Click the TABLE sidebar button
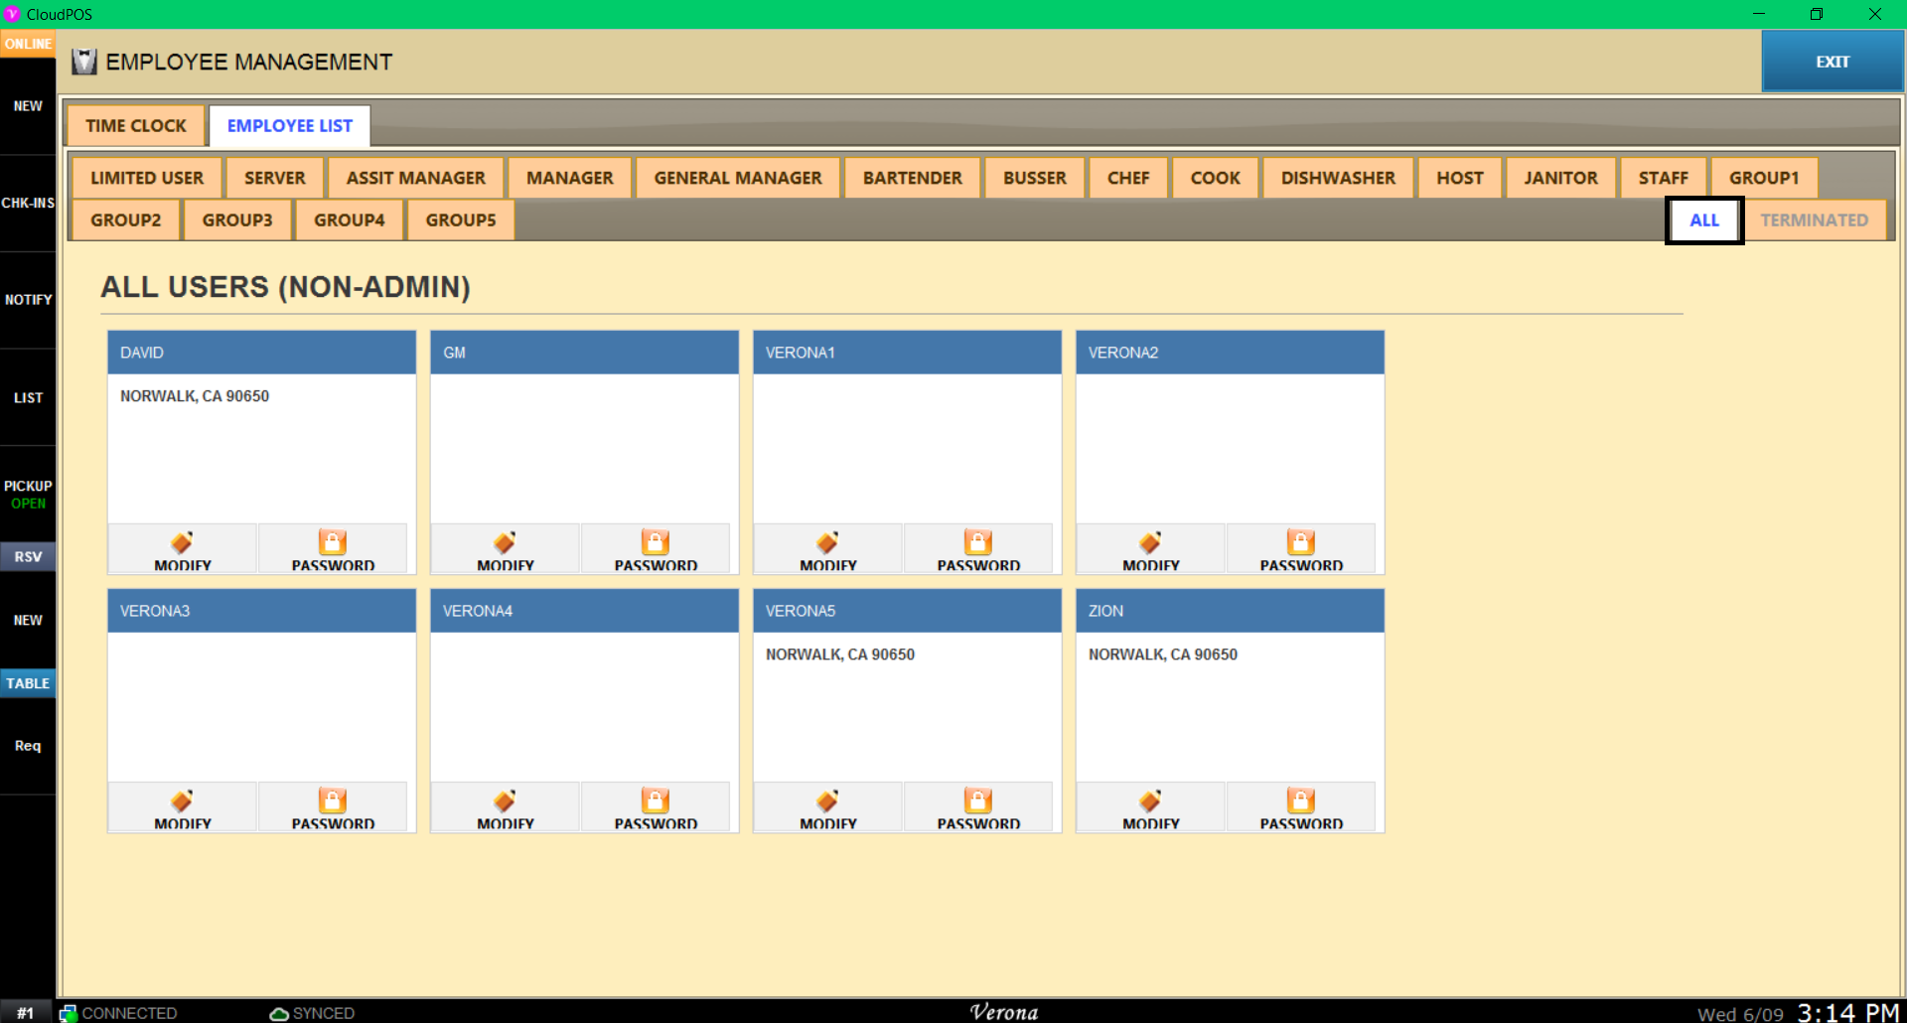The image size is (1907, 1023). click(x=28, y=683)
